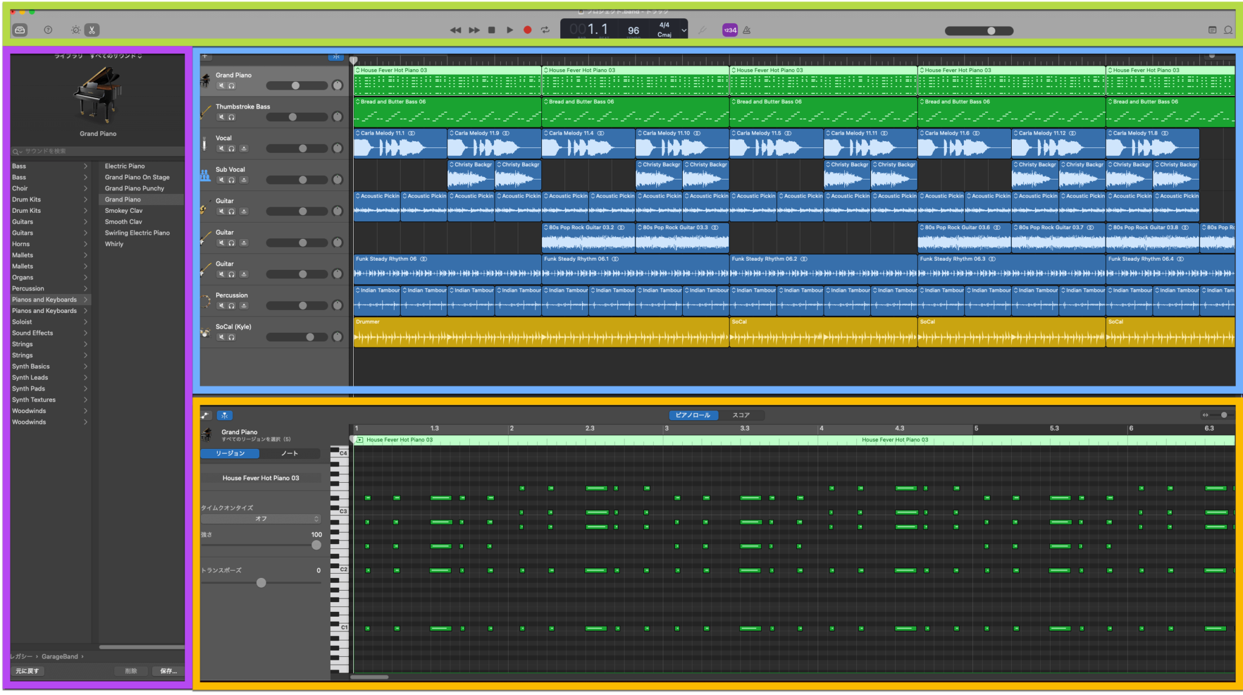Open the タイムクオンタイズ dropdown set to オフ
The height and width of the screenshot is (695, 1243).
pos(261,519)
